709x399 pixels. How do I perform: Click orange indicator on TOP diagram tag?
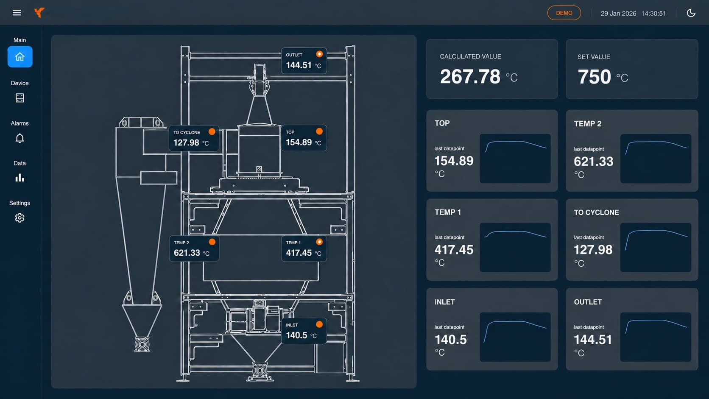[x=319, y=131]
